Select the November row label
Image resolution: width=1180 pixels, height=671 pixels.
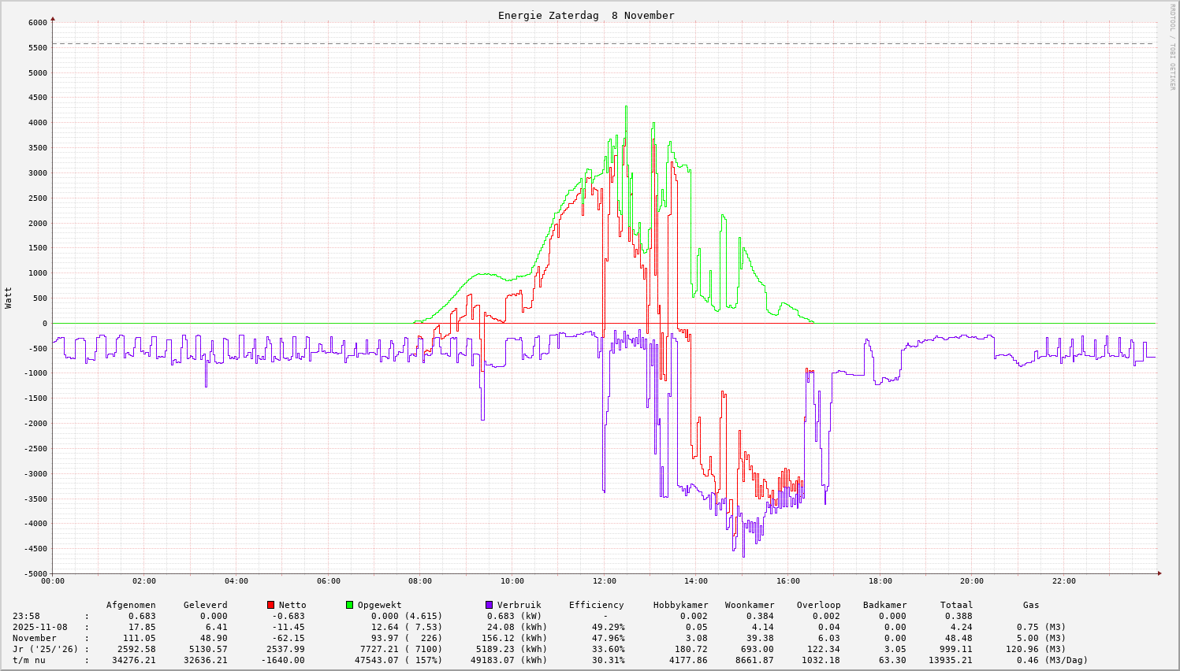click(x=34, y=638)
